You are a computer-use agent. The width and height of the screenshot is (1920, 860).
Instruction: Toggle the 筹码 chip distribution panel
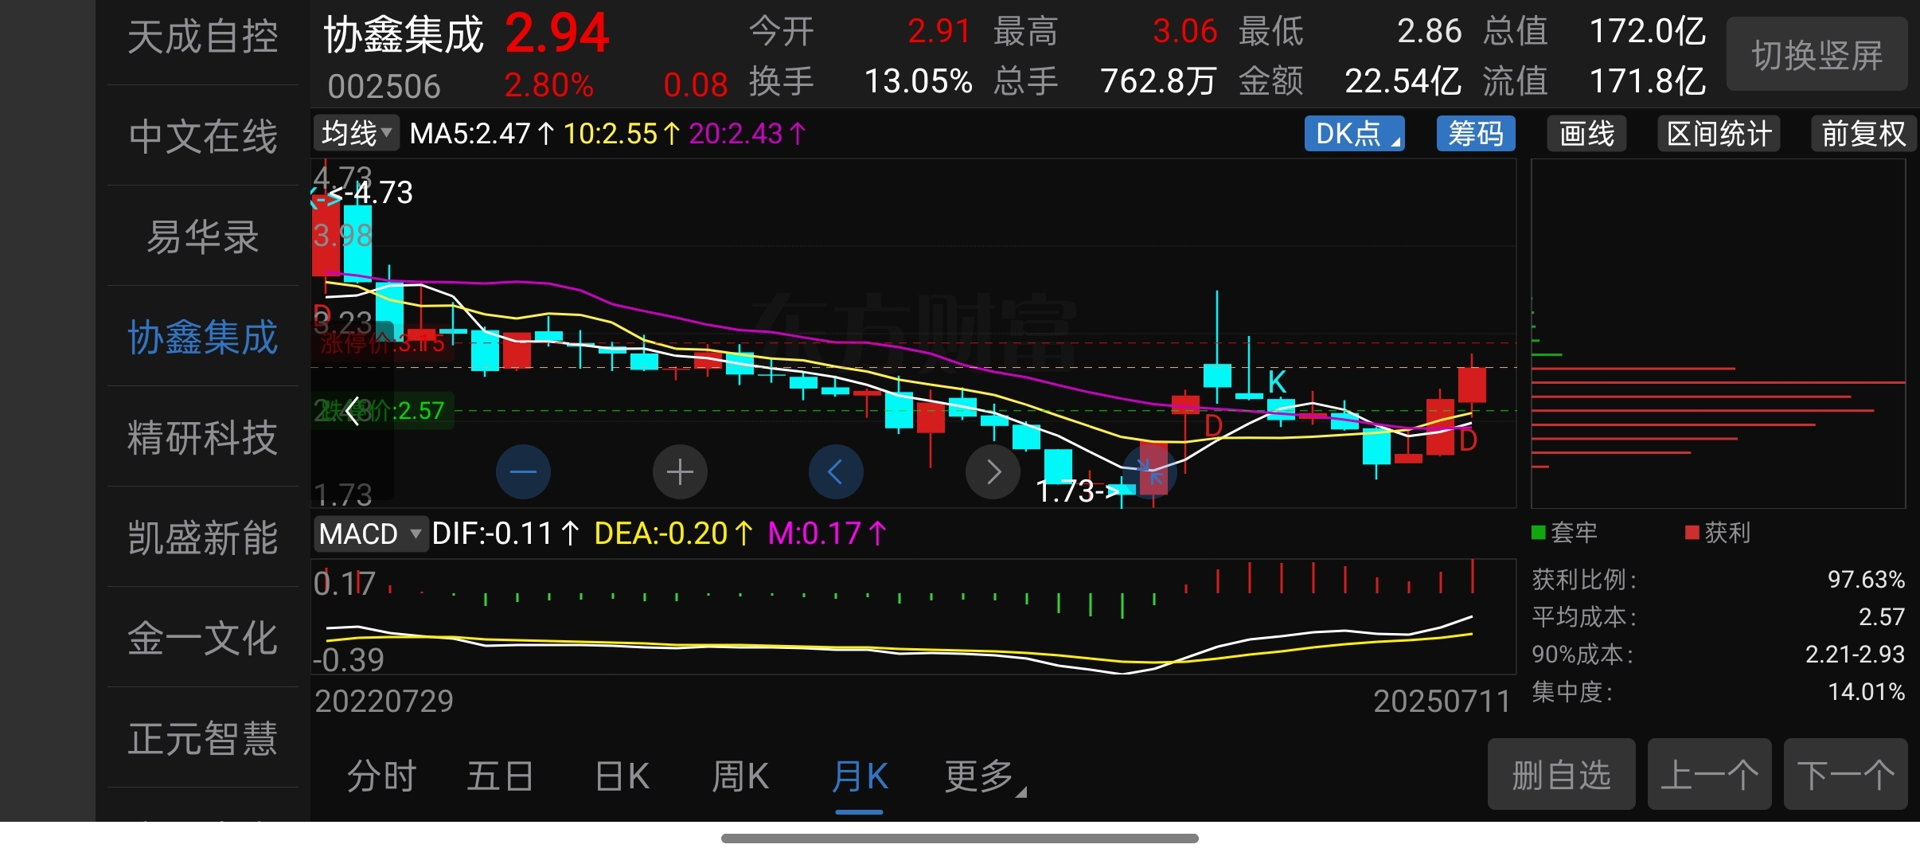(x=1475, y=134)
